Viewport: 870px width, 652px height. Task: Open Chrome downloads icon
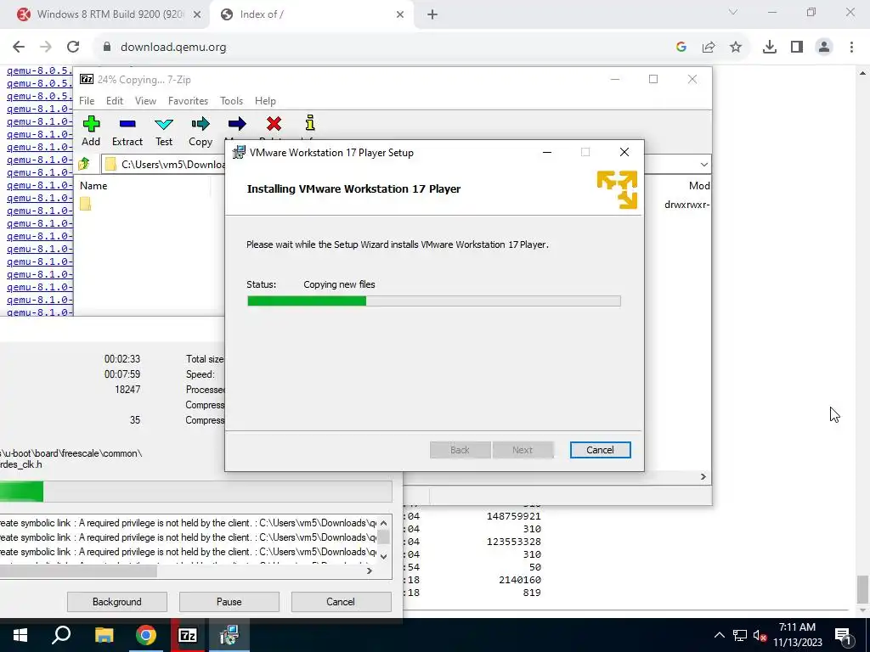(x=770, y=48)
